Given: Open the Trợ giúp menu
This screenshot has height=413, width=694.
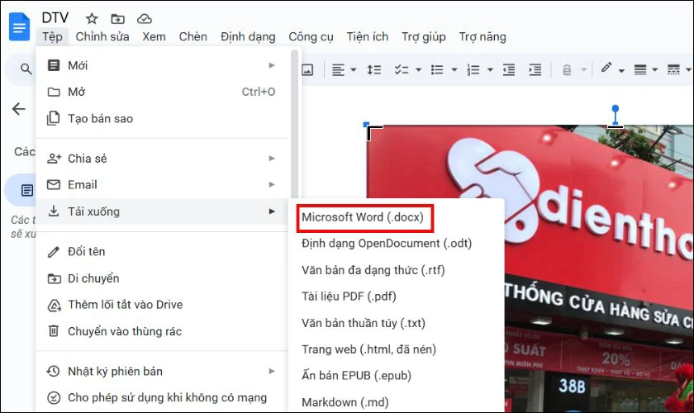Looking at the screenshot, I should point(424,36).
